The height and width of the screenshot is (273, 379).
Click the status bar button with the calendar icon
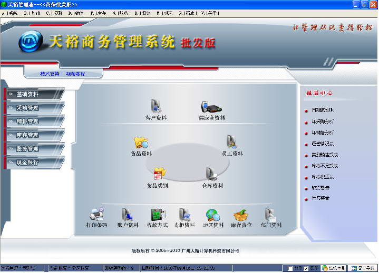pos(363,268)
